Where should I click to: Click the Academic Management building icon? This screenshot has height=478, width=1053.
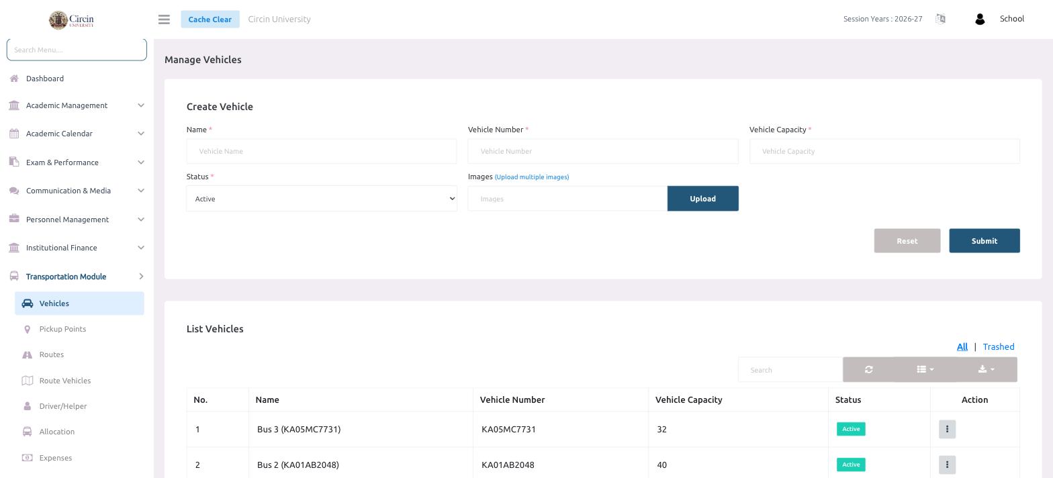(14, 105)
